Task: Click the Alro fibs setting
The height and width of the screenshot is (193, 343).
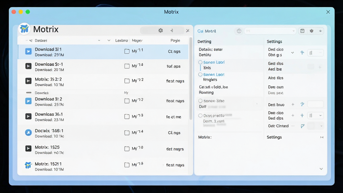Action: pos(276,78)
